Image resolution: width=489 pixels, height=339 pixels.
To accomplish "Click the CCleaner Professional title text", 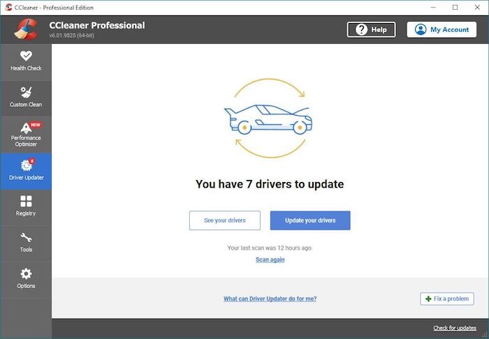I will coord(97,25).
